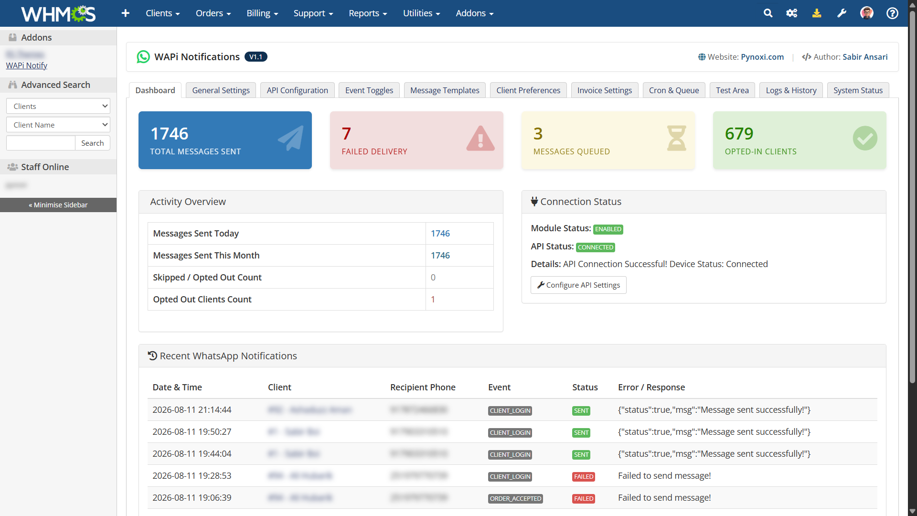Expand the Orders top menu
The image size is (917, 516).
(x=213, y=13)
